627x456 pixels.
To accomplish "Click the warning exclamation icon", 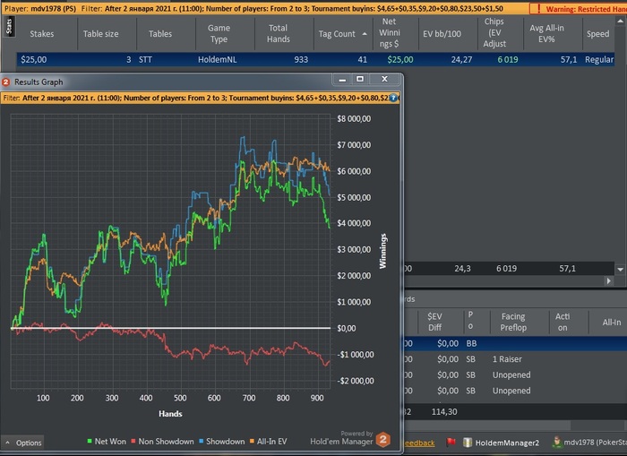I will coord(538,8).
